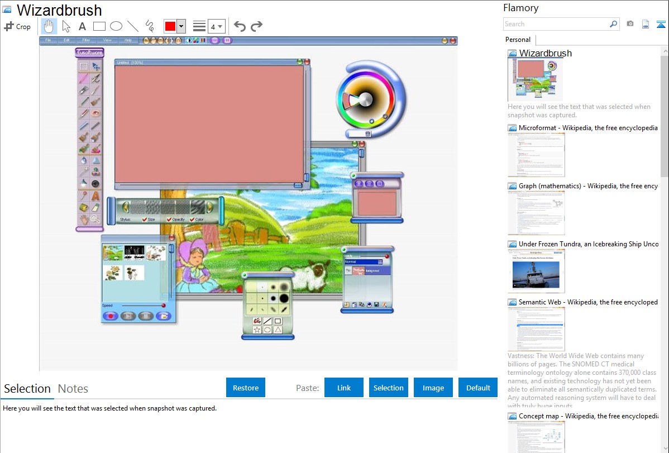Open Under Frozen Tundra ship thumbnail

coord(536,271)
